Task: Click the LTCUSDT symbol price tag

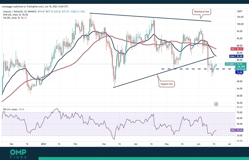Action: pos(230,64)
